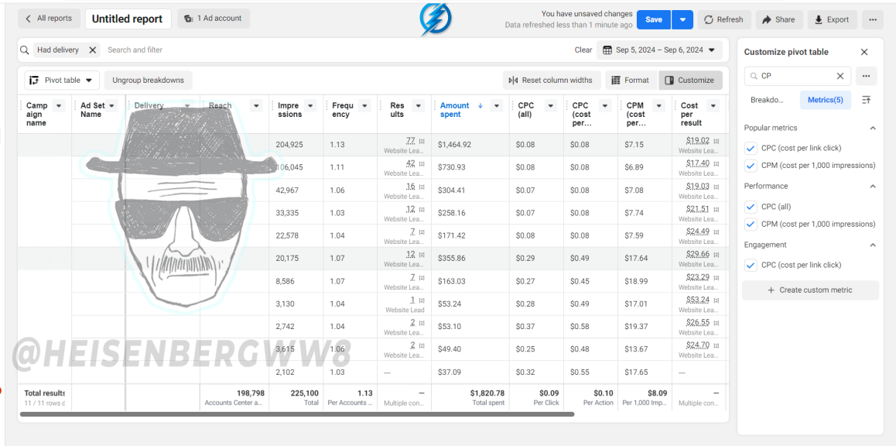
Task: Open the more options ellipsis in the top bar
Action: (x=872, y=19)
